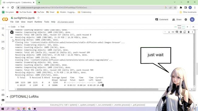Star the sunlightmix.ipynb notebook
Screen dimensions: 198x111
click(38, 18)
